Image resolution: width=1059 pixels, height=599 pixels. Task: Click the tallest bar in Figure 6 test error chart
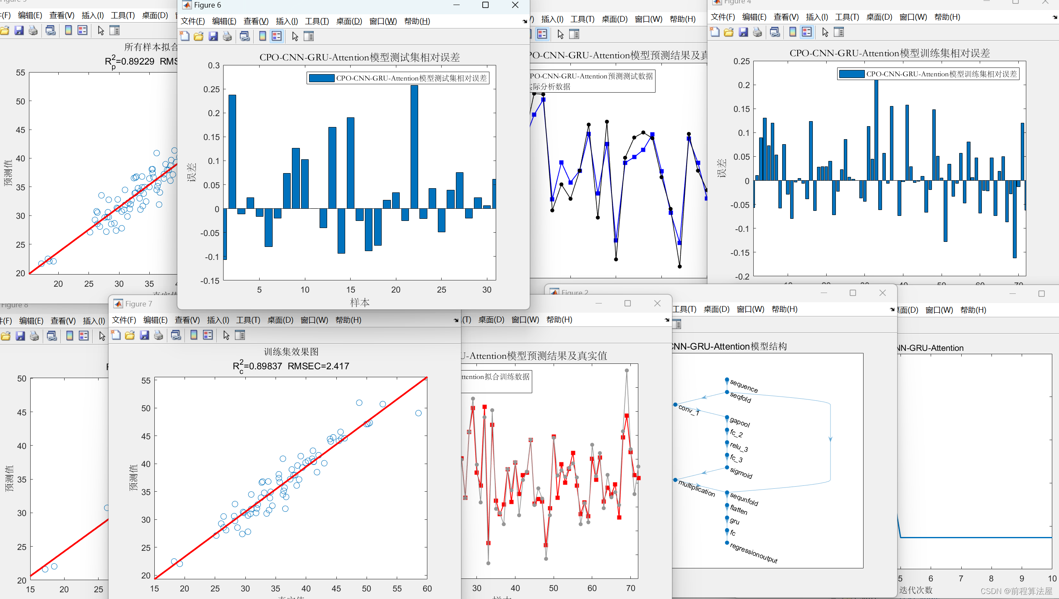click(x=414, y=147)
